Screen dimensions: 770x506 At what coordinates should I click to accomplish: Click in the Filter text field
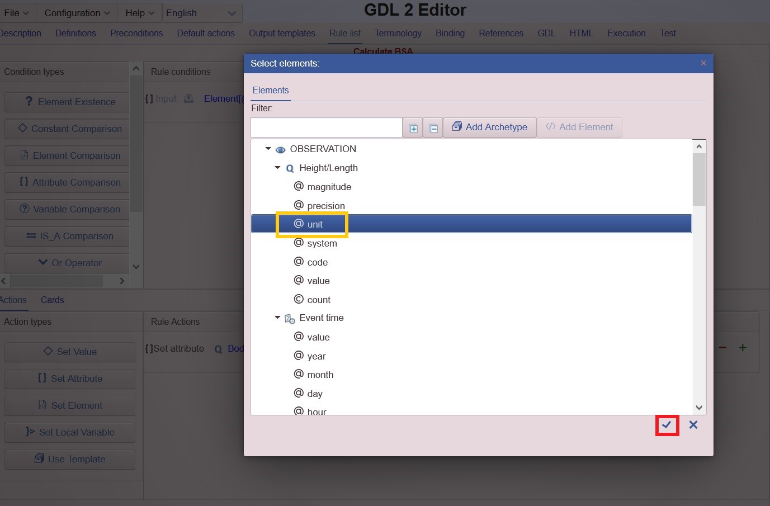[326, 127]
